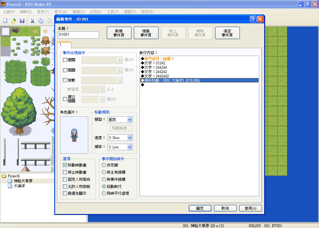This screenshot has width=319, height=228.
Task: Click the Open project folder icon
Action: pyautogui.click(x=14, y=21)
